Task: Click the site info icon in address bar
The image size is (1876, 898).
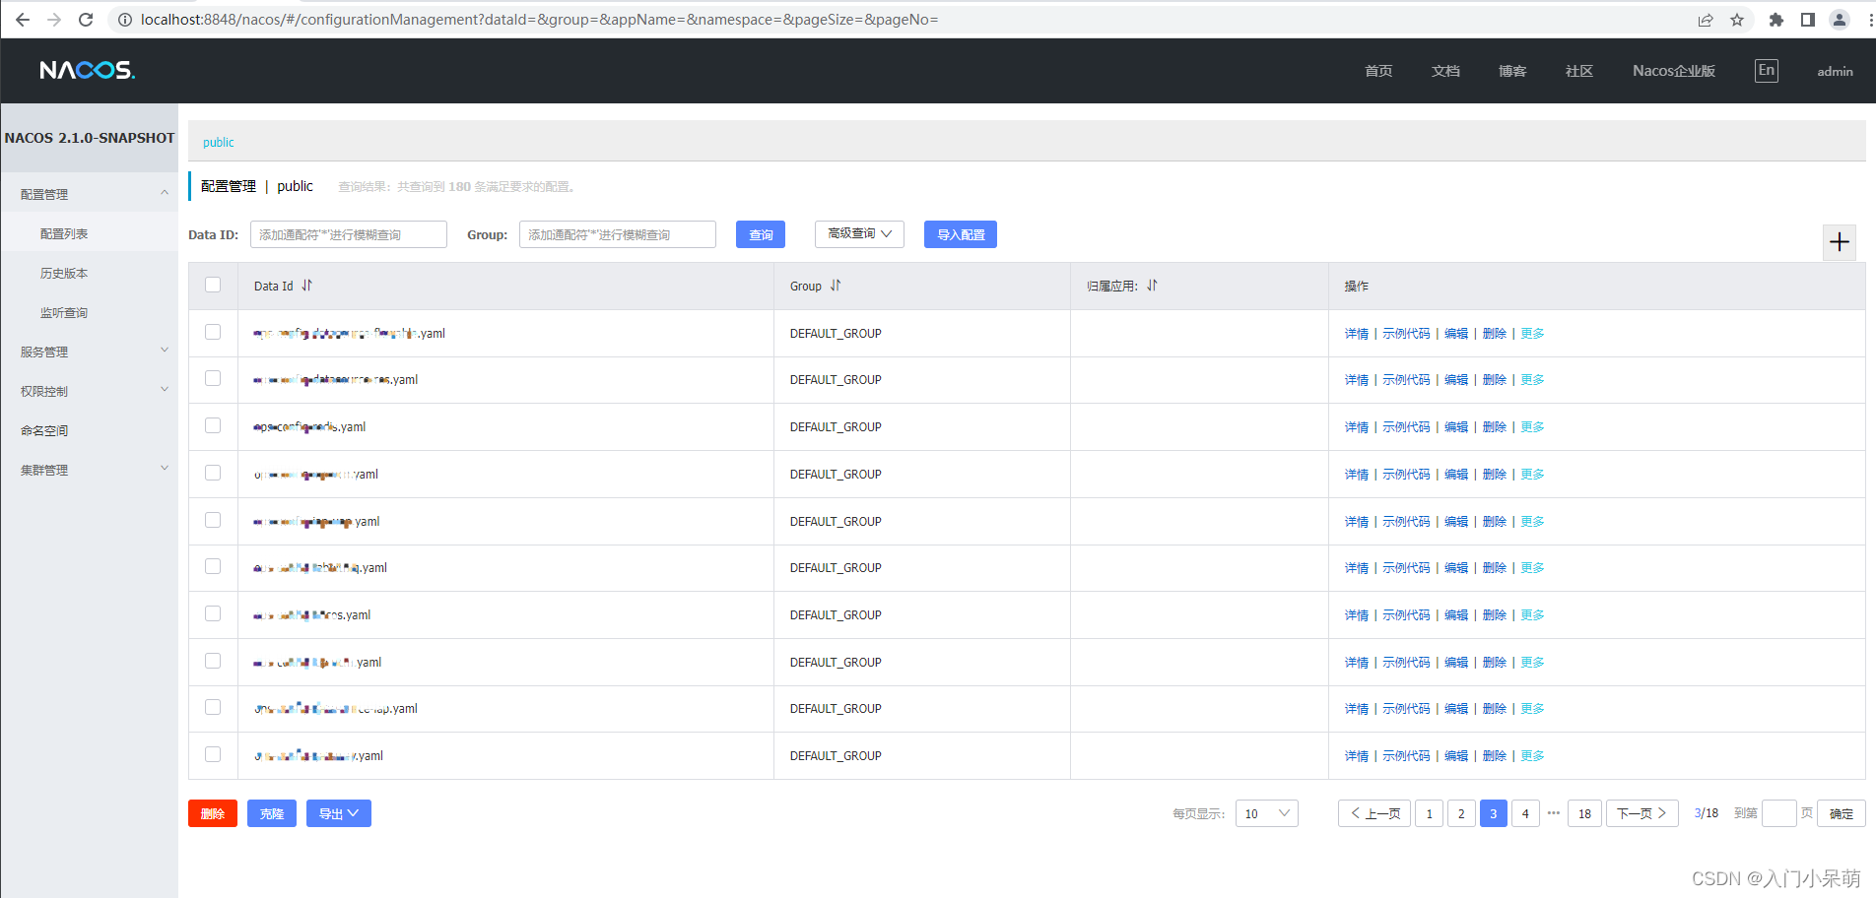Action: pyautogui.click(x=125, y=20)
